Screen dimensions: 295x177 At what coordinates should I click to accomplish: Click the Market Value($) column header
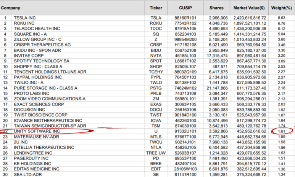[249, 8]
